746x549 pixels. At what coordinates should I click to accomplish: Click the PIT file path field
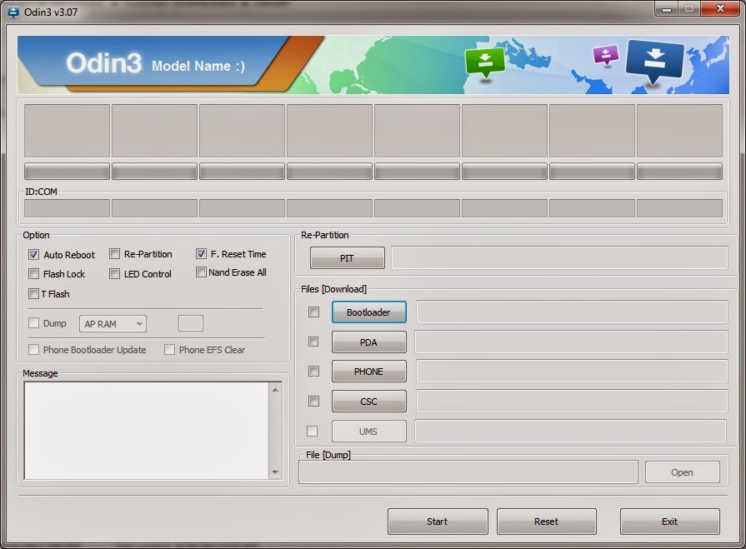tap(559, 258)
